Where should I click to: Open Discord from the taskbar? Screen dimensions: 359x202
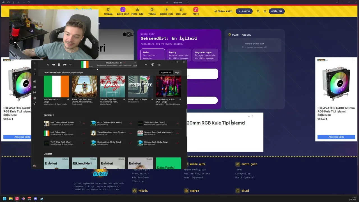tap(35, 199)
